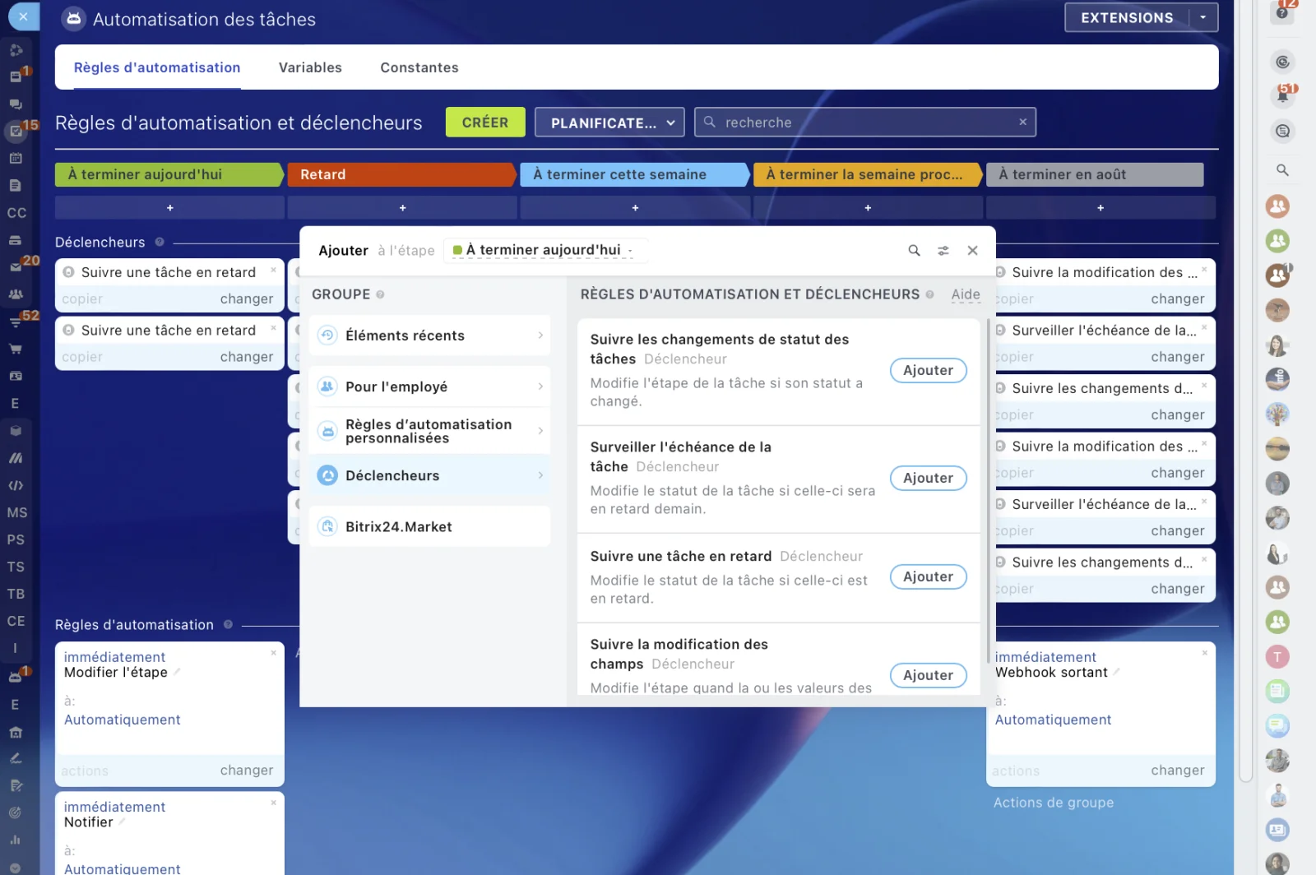Click the changer link on Webhook sortant rule
The image size is (1316, 875).
point(1178,771)
